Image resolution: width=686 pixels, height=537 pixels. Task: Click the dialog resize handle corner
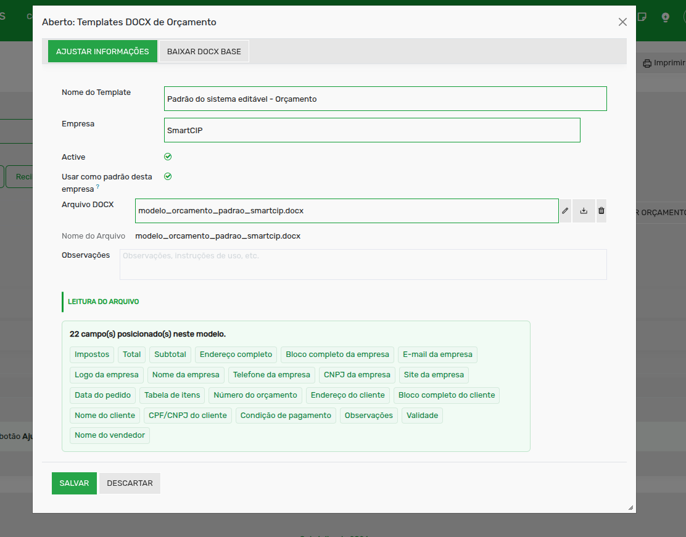click(x=630, y=507)
